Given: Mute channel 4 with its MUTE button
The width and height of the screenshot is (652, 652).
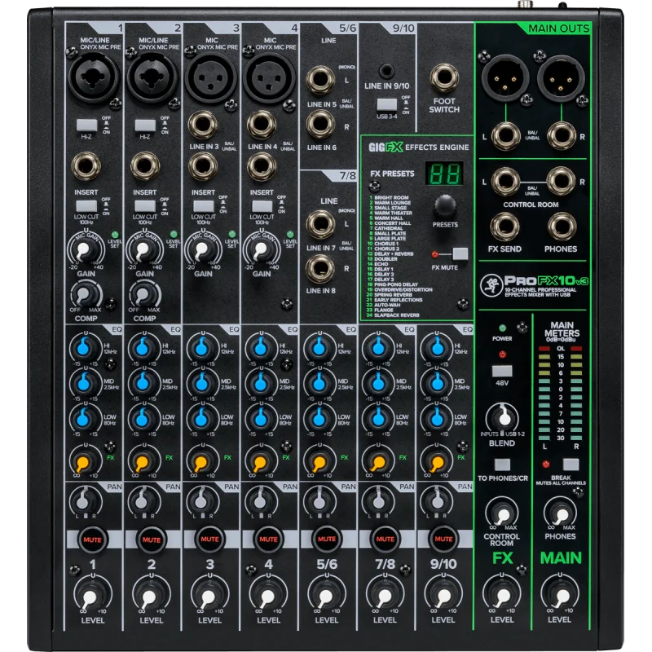Looking at the screenshot, I should tap(268, 540).
